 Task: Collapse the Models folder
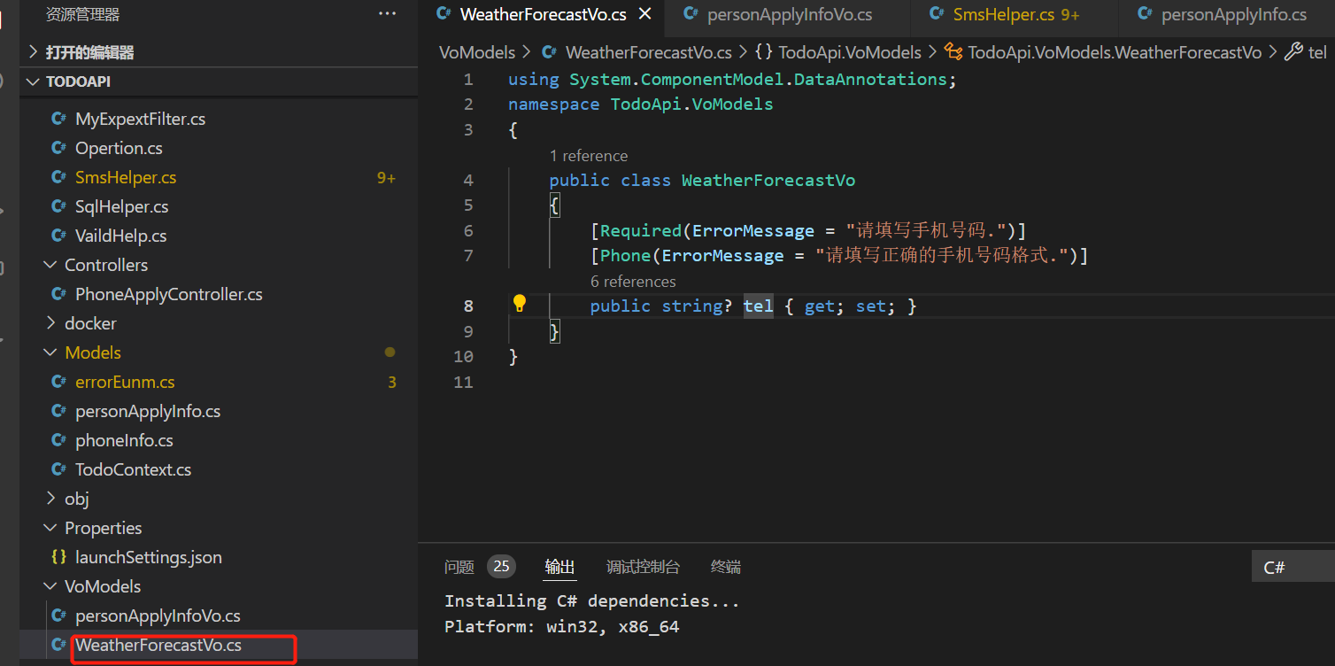[x=50, y=352]
